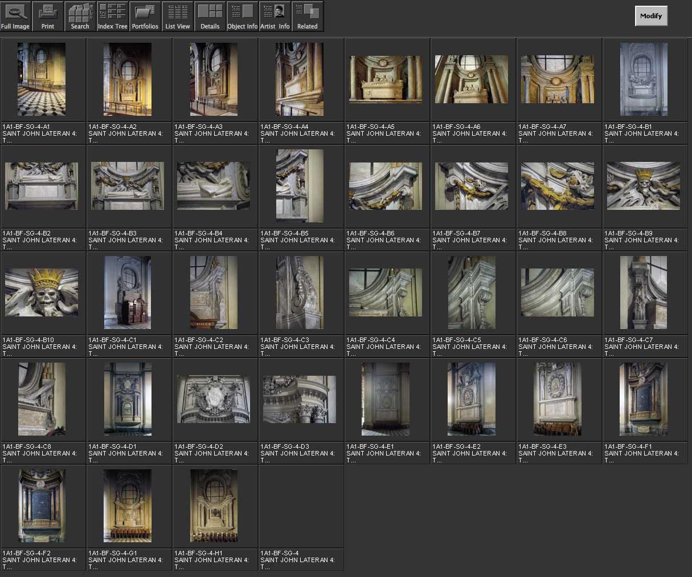
Task: Select thumbnail 1A1-BF-SG-4-G1
Action: coord(128,506)
